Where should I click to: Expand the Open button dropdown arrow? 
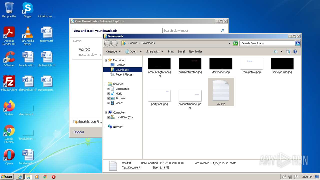click(141, 51)
